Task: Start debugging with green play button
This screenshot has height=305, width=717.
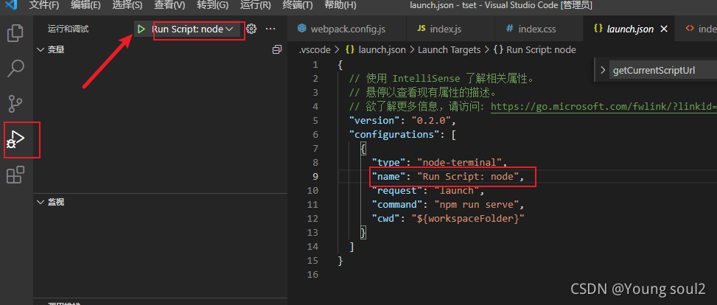Action: (141, 29)
